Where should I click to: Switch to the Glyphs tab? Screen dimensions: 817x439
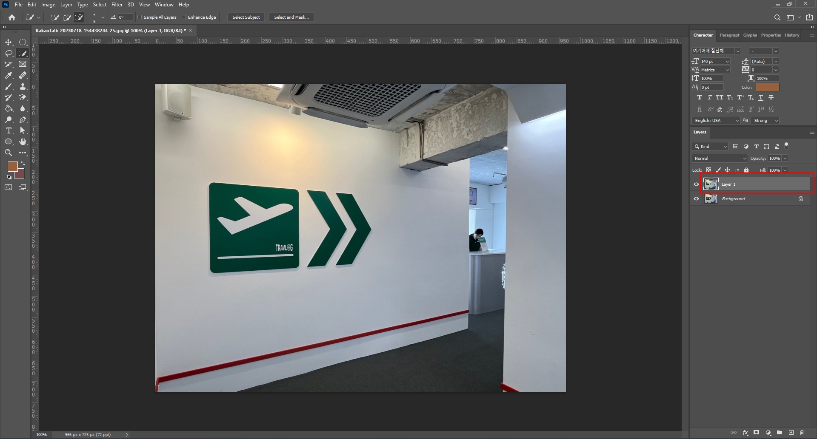click(750, 35)
